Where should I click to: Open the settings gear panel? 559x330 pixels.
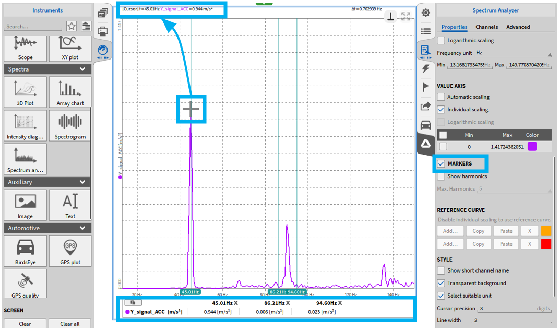(426, 13)
